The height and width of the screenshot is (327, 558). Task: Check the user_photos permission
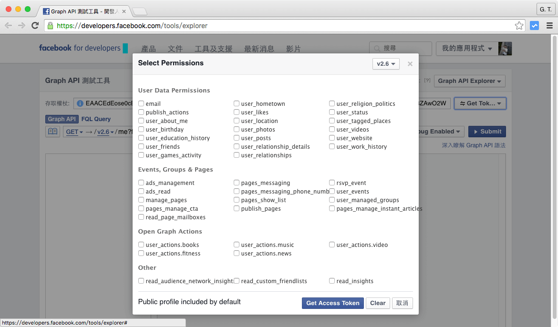point(237,129)
